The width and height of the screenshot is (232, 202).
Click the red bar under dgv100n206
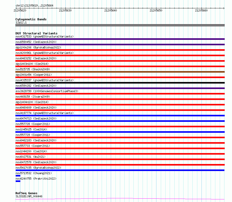[x=120, y=50]
